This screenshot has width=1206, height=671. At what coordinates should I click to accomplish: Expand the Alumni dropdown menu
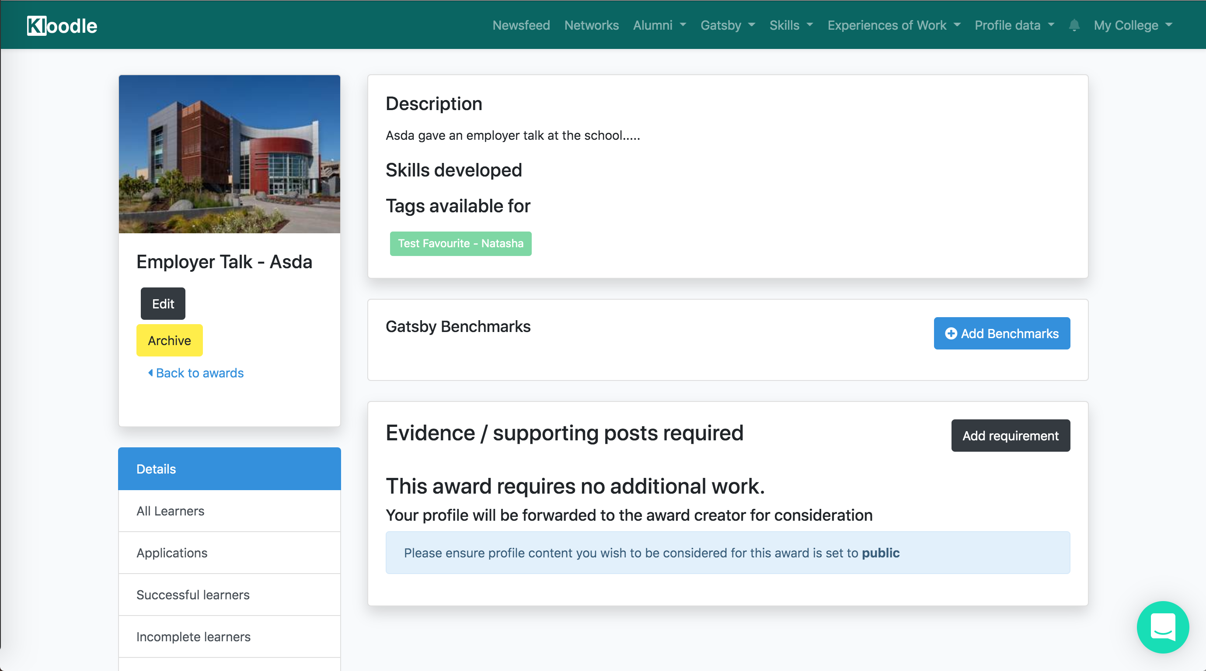coord(659,25)
